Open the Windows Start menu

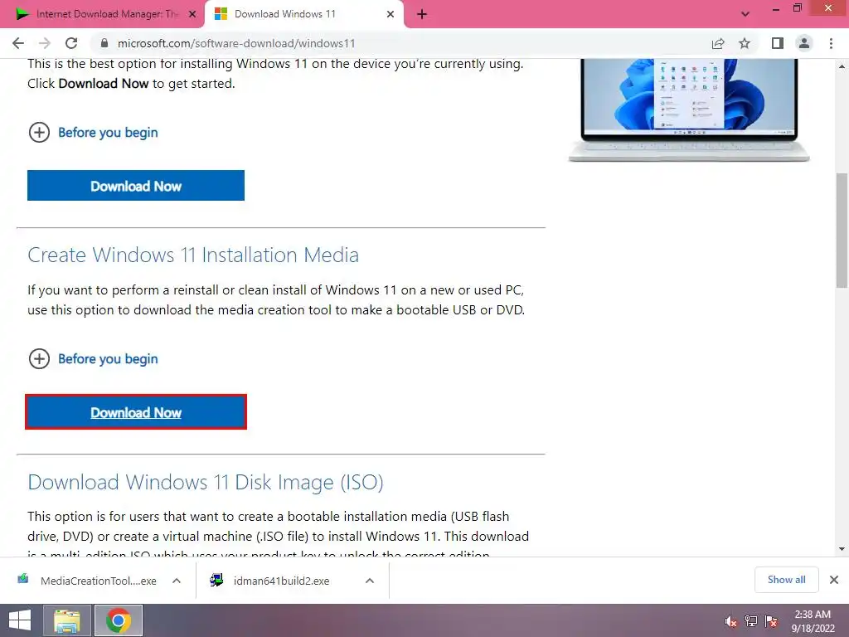pyautogui.click(x=20, y=620)
